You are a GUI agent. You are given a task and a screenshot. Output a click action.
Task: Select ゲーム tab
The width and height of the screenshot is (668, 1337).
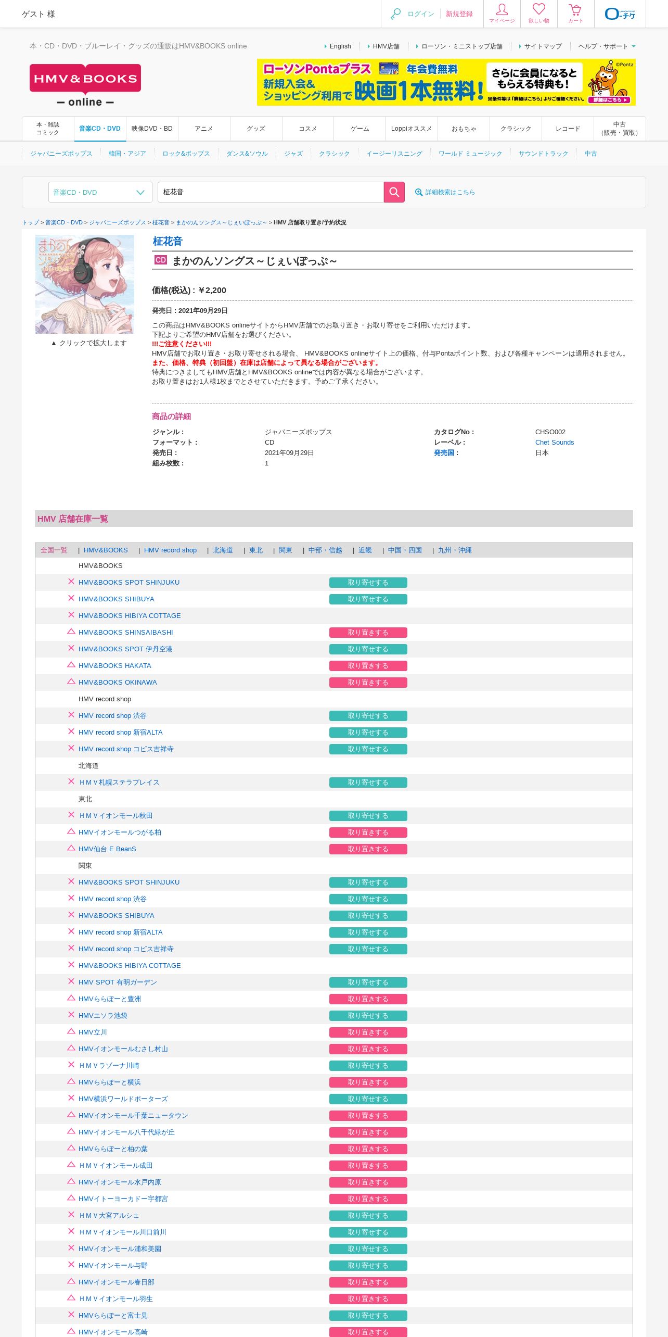coord(360,129)
